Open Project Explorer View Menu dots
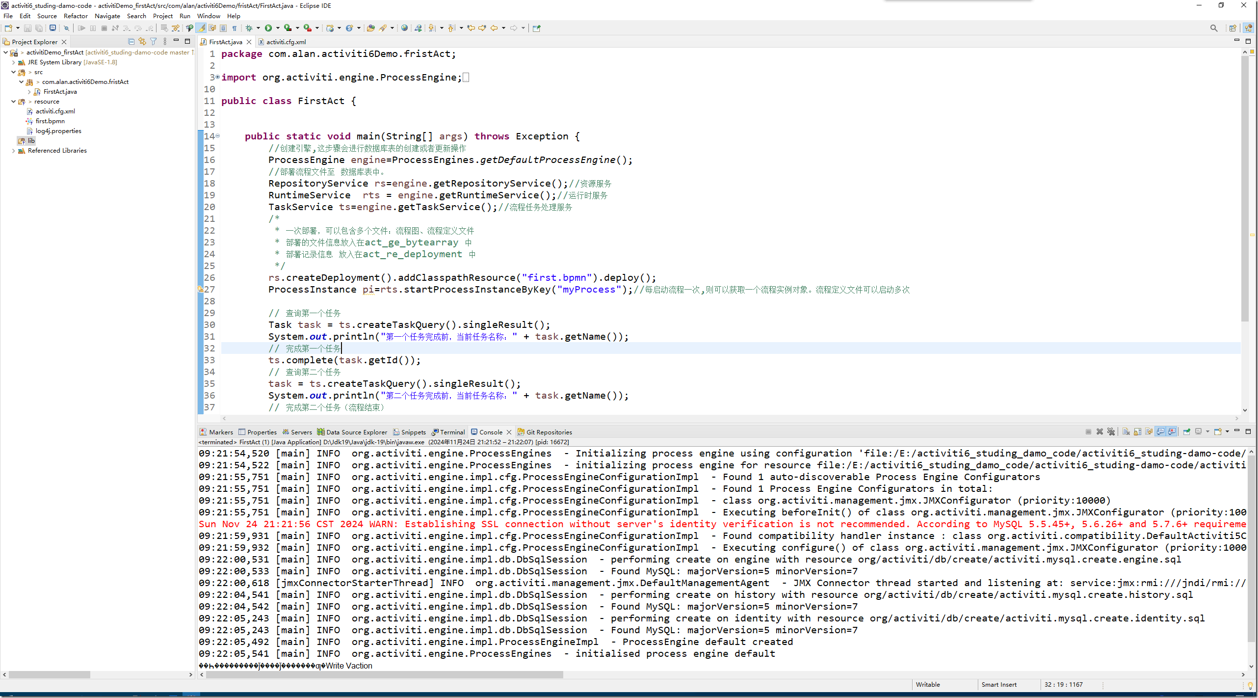This screenshot has height=698, width=1258. coord(165,42)
